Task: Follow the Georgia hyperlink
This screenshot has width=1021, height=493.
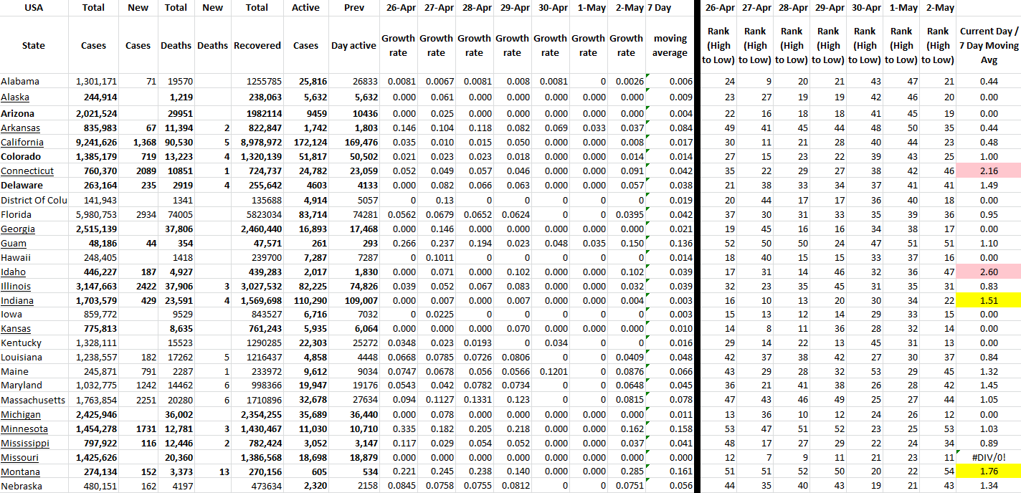Action: (18, 229)
